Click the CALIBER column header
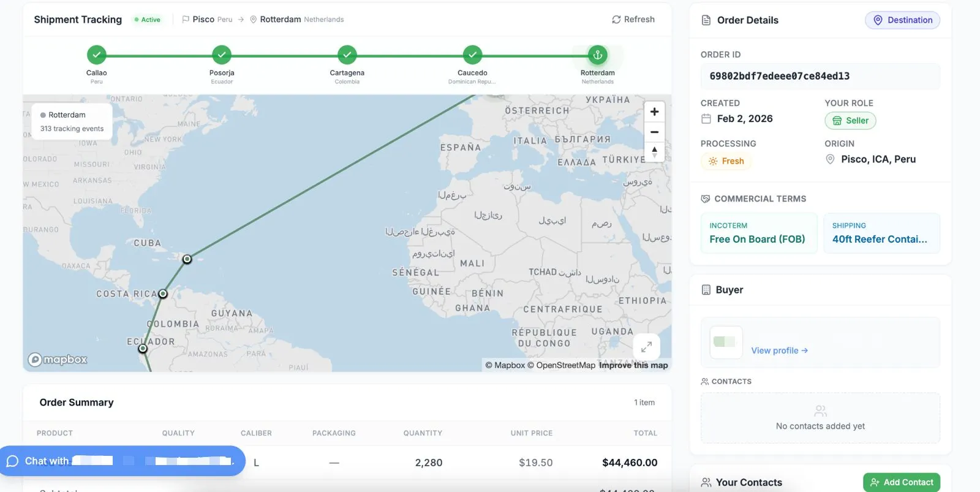The height and width of the screenshot is (492, 980). (256, 433)
